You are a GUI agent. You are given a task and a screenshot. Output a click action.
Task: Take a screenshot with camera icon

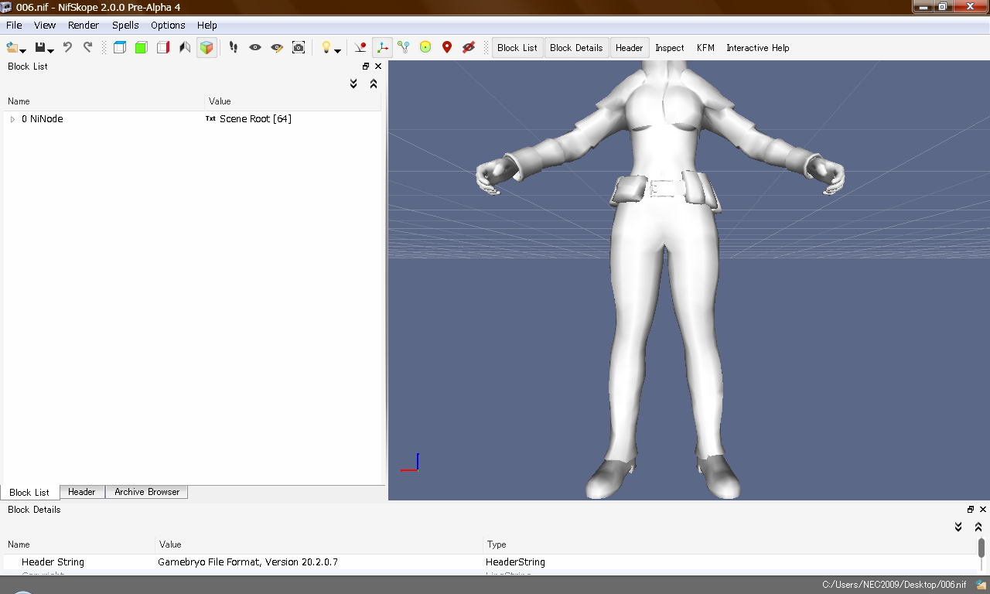pyautogui.click(x=299, y=47)
